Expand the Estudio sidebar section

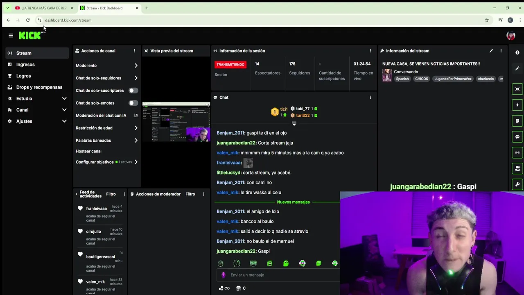64,99
